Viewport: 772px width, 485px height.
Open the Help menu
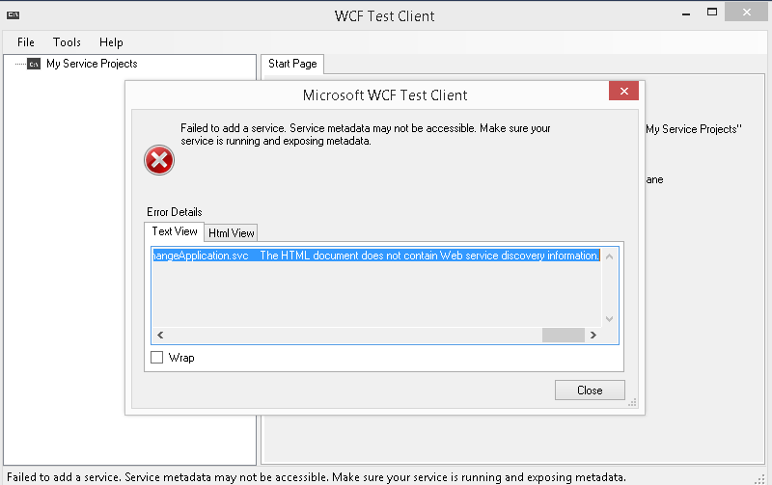click(x=111, y=42)
